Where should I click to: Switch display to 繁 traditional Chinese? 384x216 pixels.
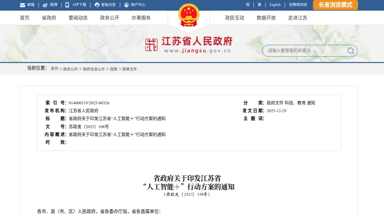(260, 5)
